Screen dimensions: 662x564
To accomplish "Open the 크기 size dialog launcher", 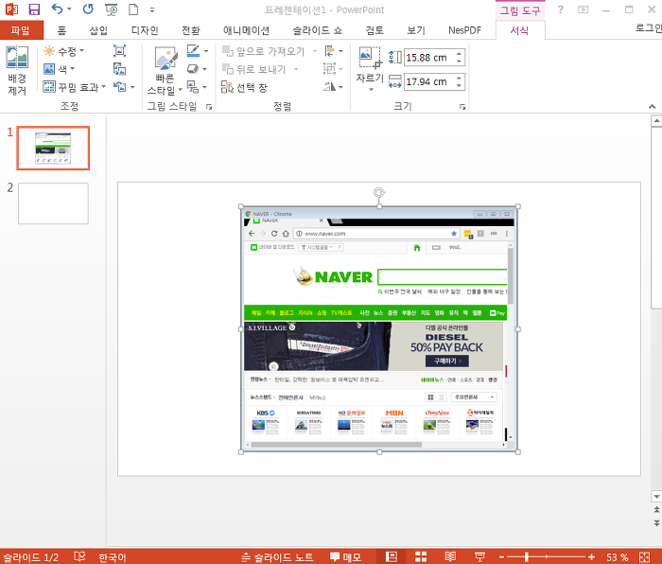I will click(462, 107).
